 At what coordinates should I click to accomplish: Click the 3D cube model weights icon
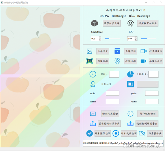(94, 23)
